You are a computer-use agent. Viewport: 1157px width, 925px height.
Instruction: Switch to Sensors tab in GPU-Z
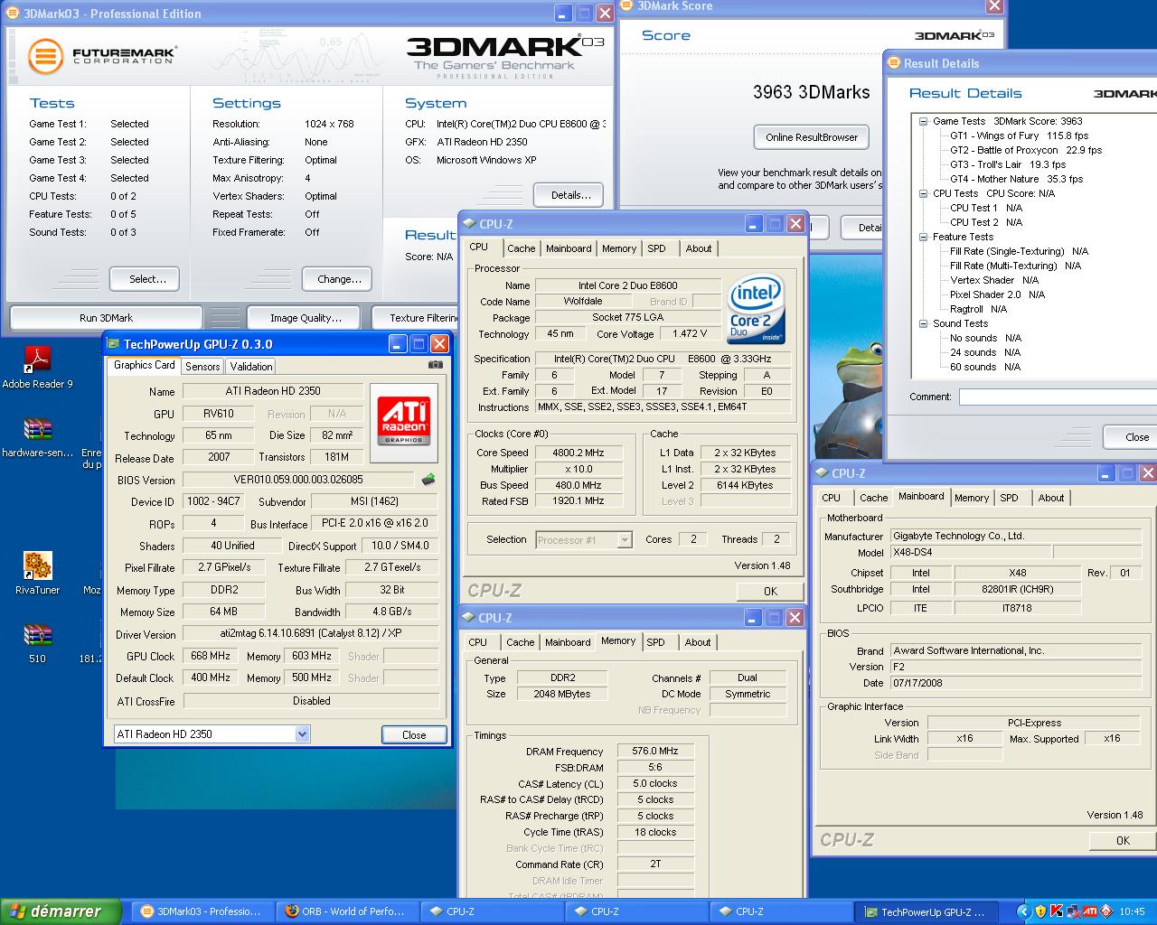202,367
